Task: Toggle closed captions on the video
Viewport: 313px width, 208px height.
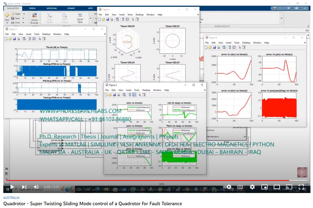Action: pyautogui.click(x=240, y=187)
